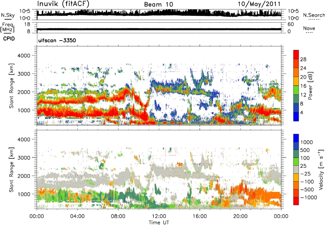This screenshot has width=325, height=225.
Task: Click the blue top of velocity colorbar
Action: click(x=296, y=138)
